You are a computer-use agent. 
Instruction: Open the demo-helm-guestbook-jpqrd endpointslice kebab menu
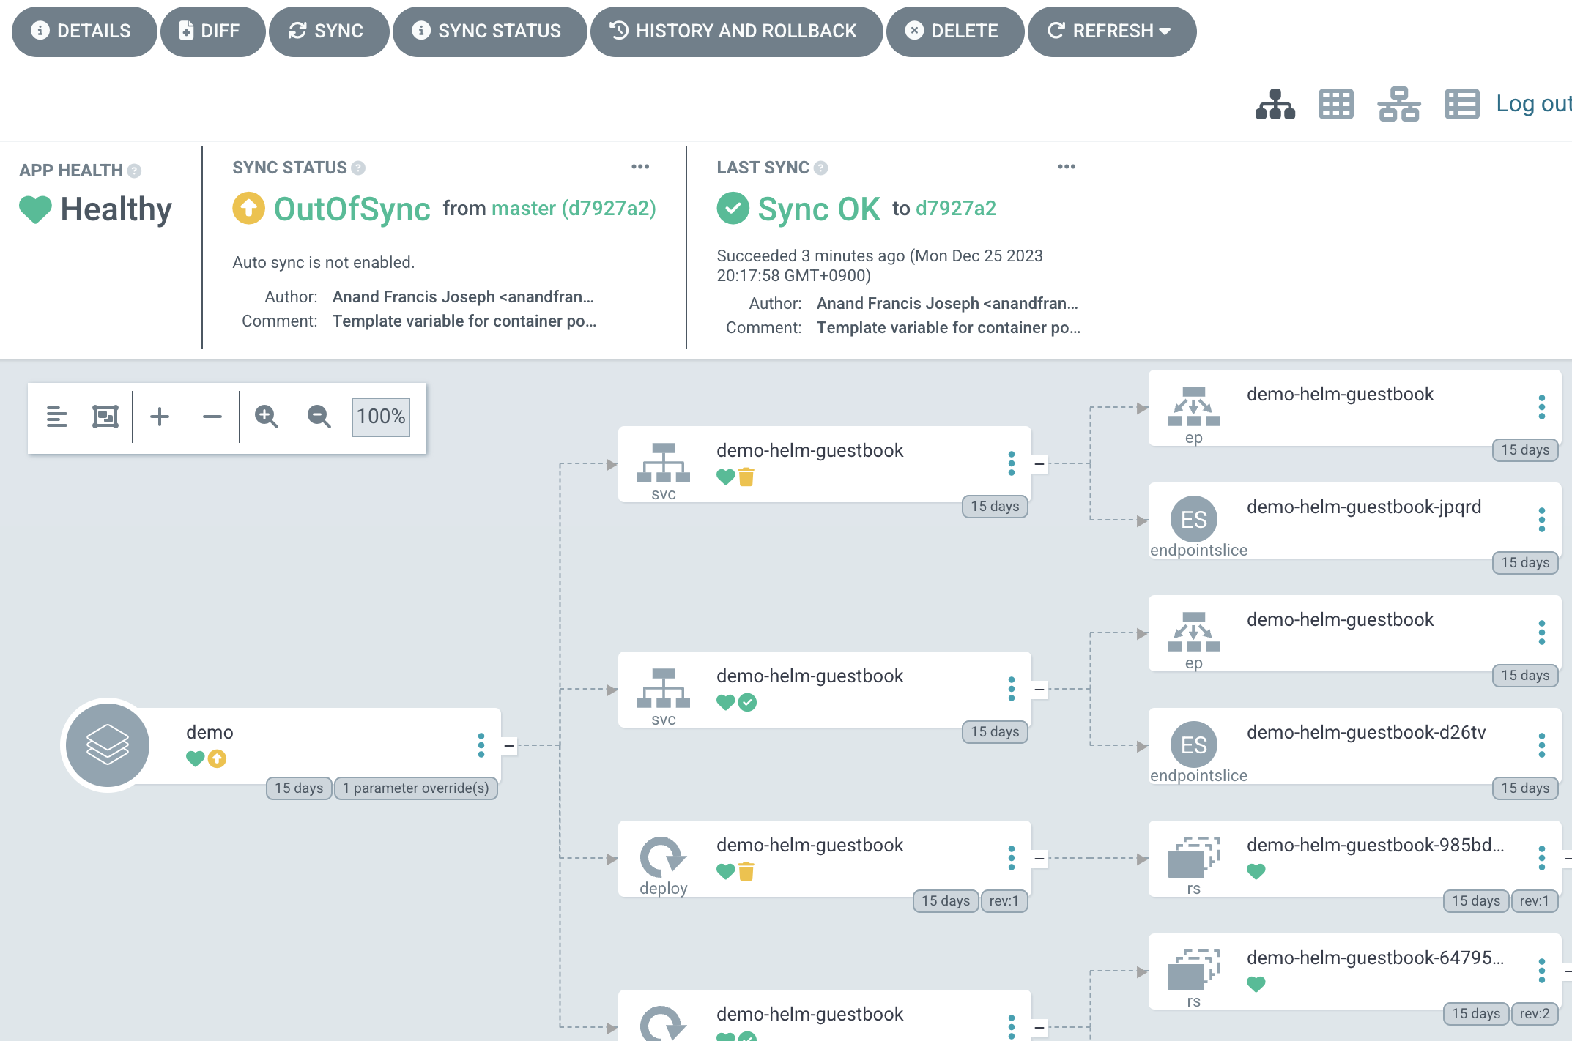(1541, 520)
